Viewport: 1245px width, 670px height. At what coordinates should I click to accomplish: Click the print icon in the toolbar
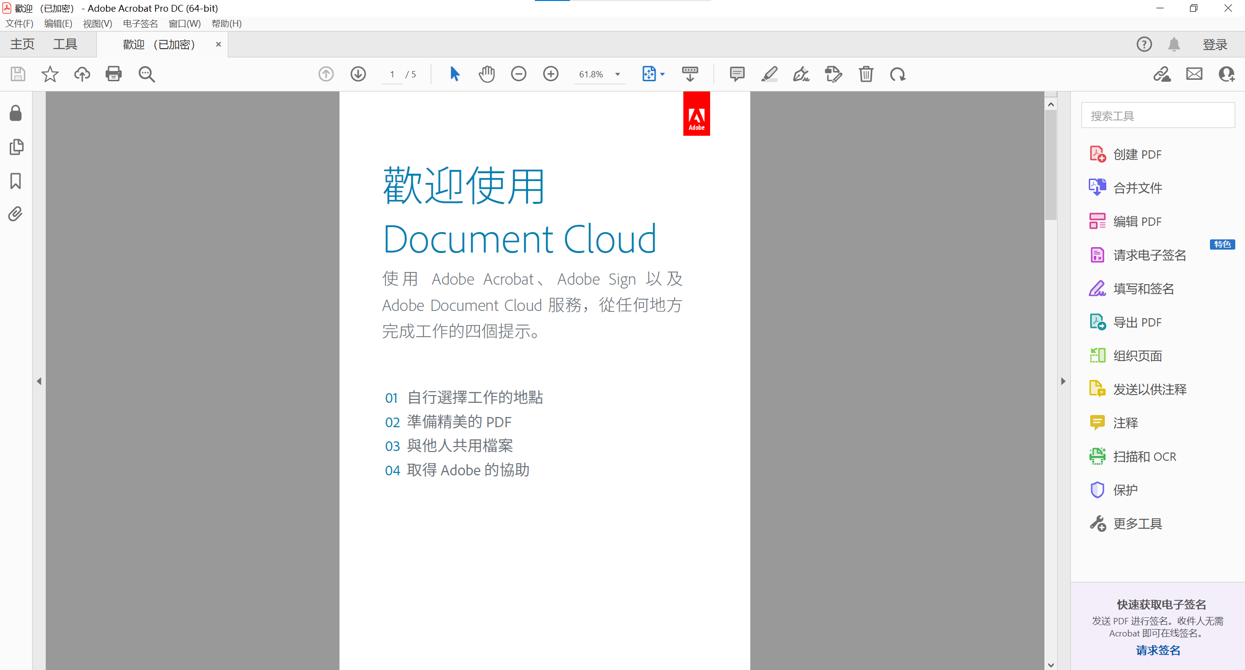pyautogui.click(x=113, y=74)
